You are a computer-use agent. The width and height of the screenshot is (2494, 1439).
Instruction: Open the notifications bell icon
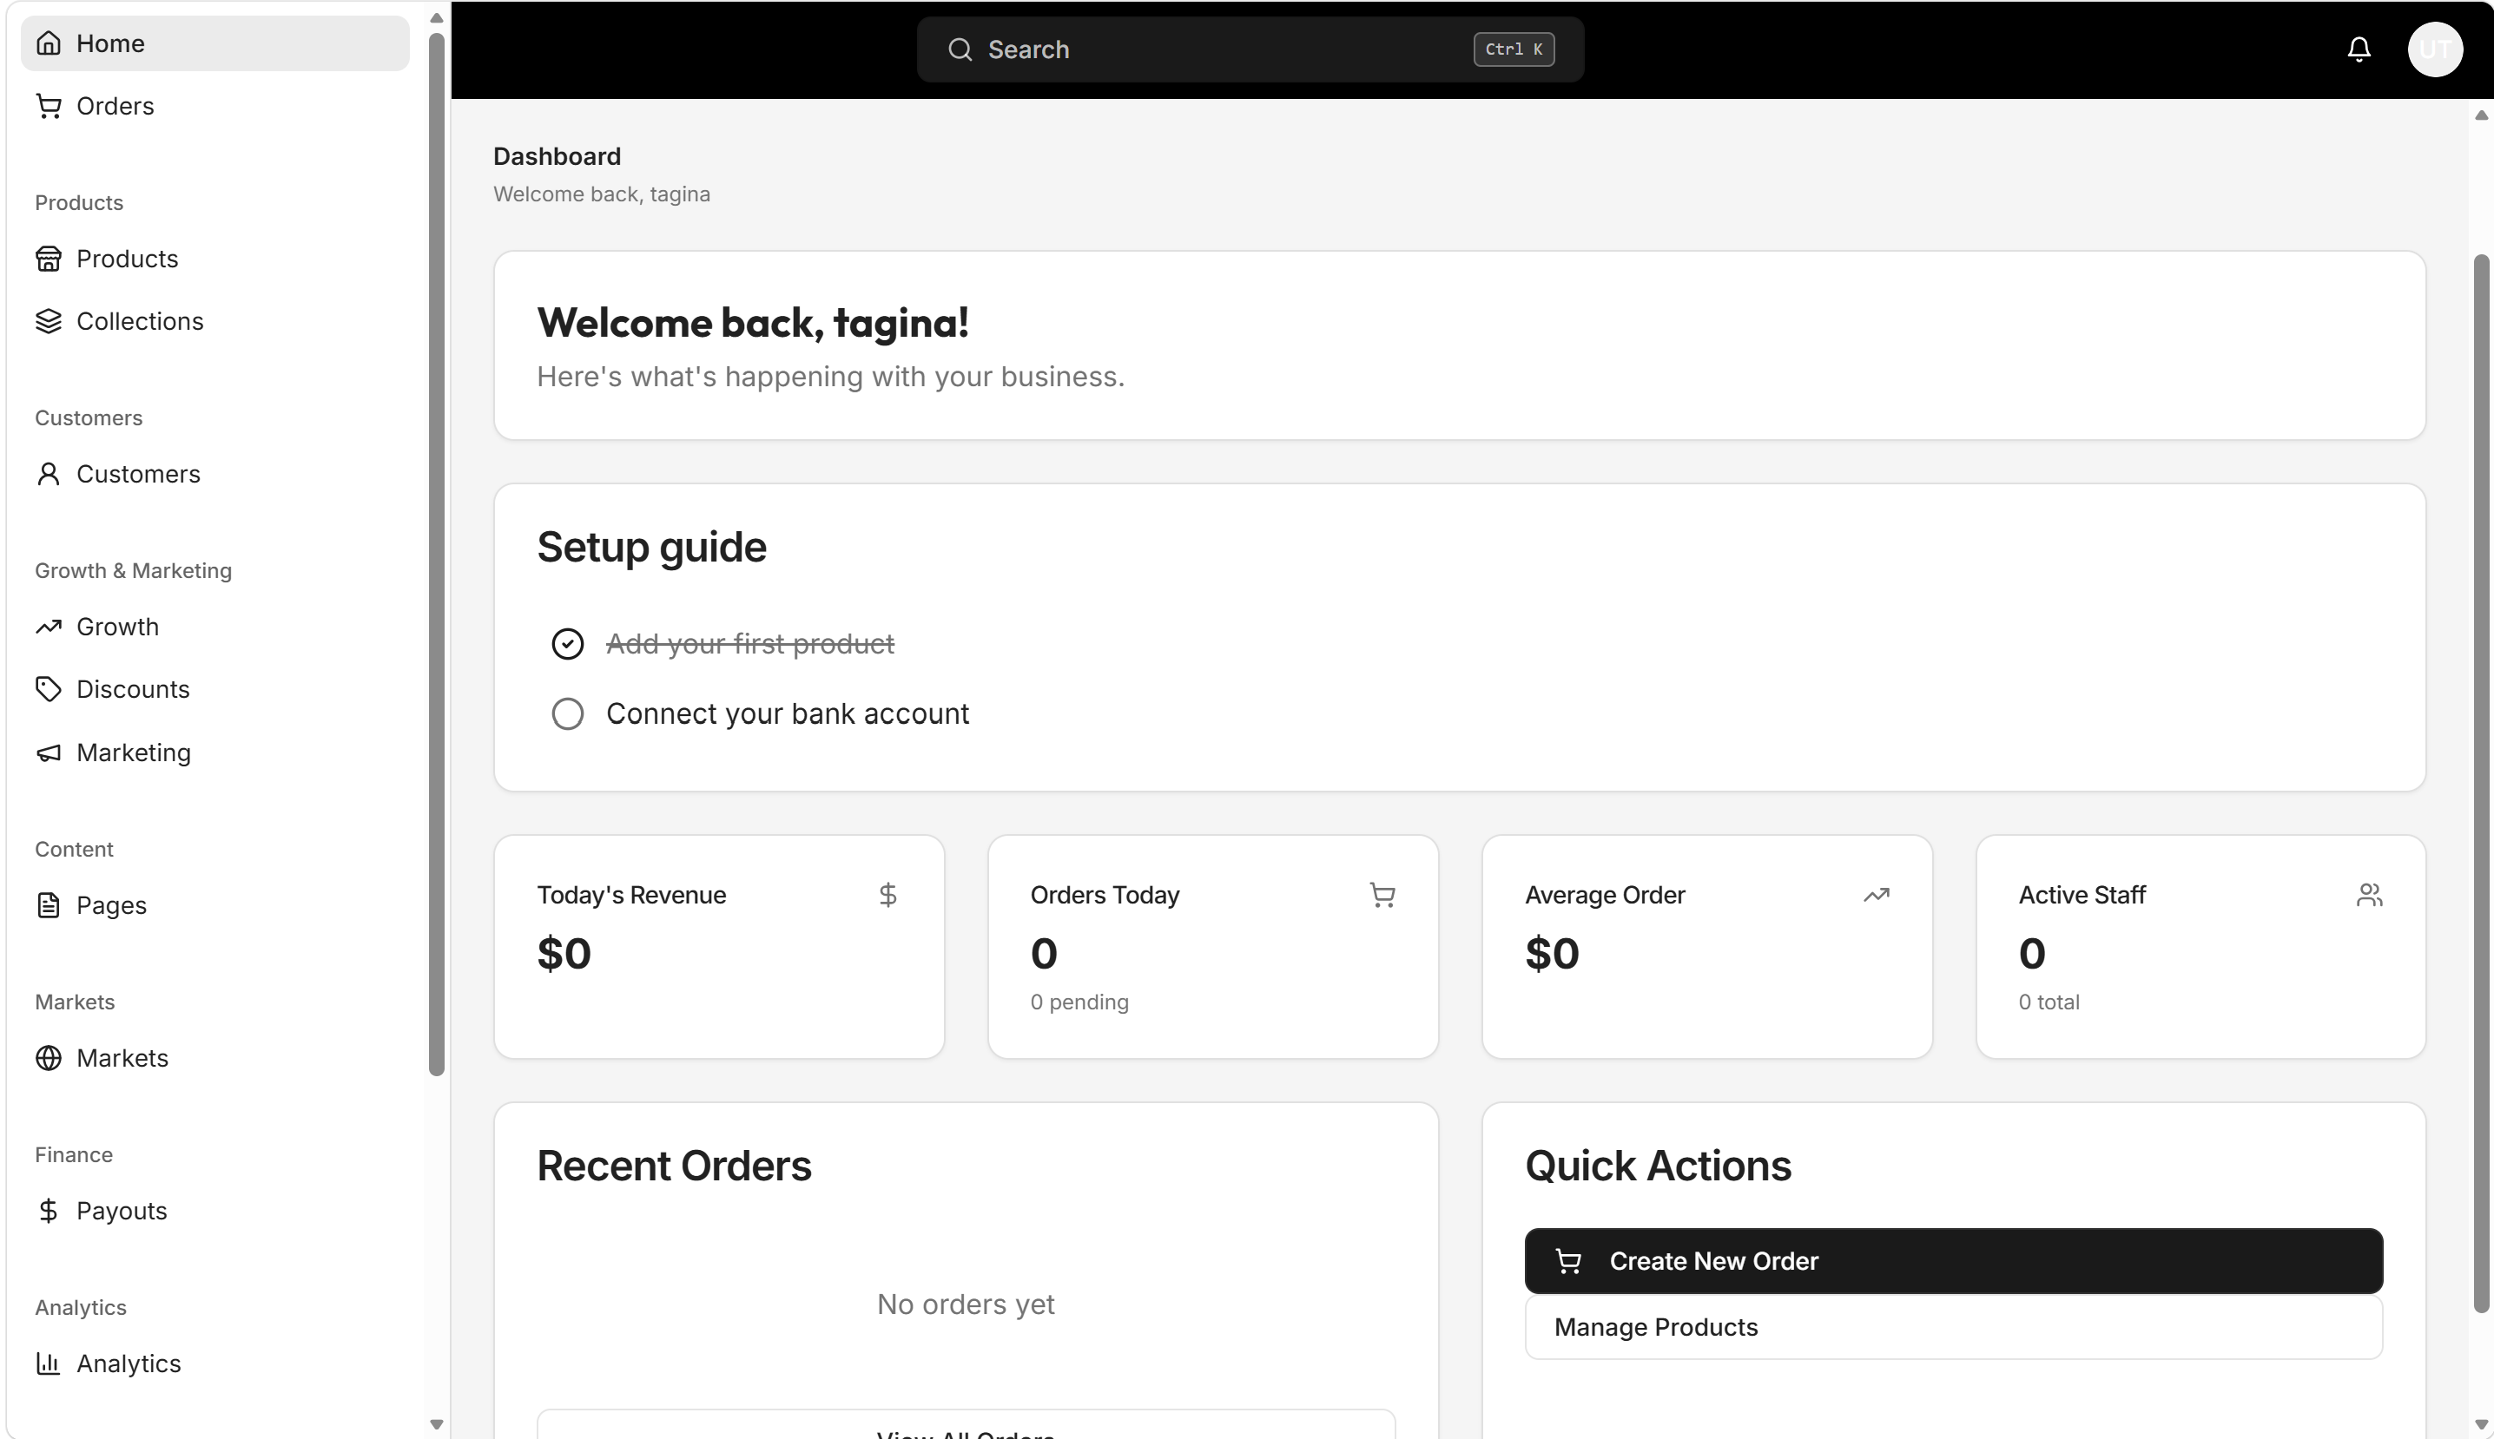tap(2359, 49)
